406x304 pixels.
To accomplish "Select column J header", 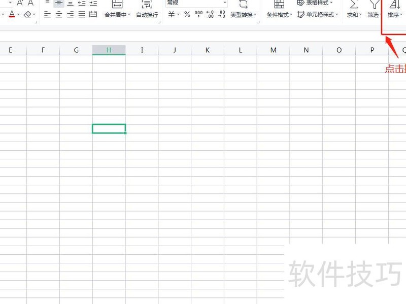I will [175, 50].
